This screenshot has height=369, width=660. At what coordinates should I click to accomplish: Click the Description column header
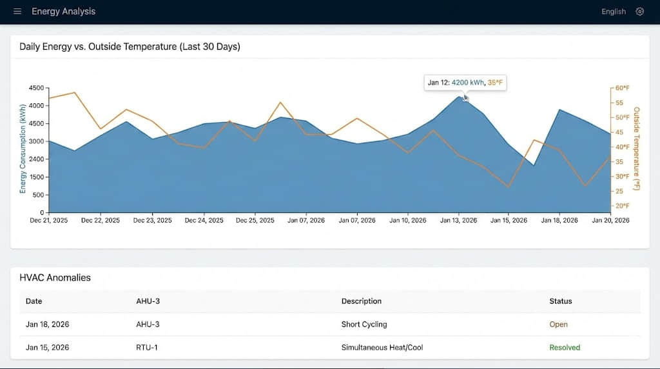coord(361,301)
